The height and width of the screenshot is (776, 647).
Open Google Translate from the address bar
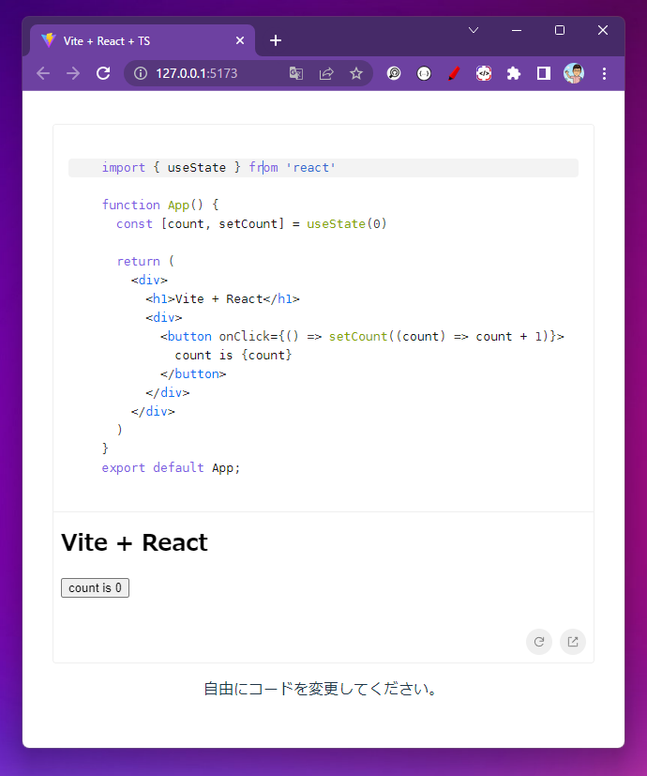click(x=296, y=72)
